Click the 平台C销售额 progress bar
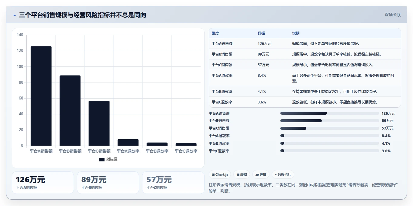This screenshot has height=206, width=413. click(x=330, y=128)
